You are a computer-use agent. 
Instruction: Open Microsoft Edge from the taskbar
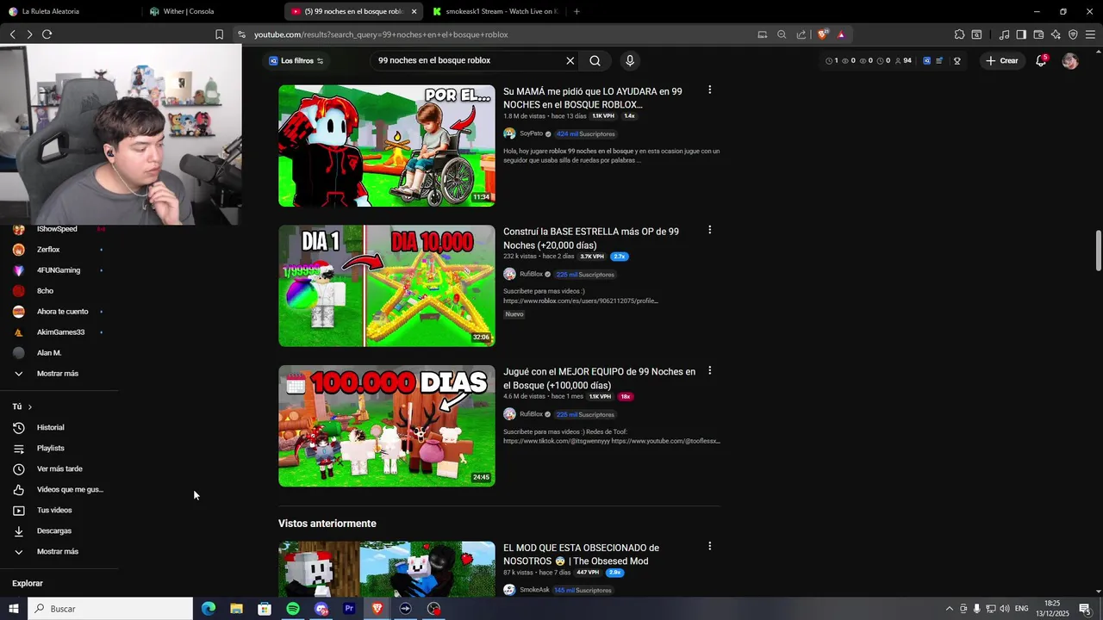209,609
